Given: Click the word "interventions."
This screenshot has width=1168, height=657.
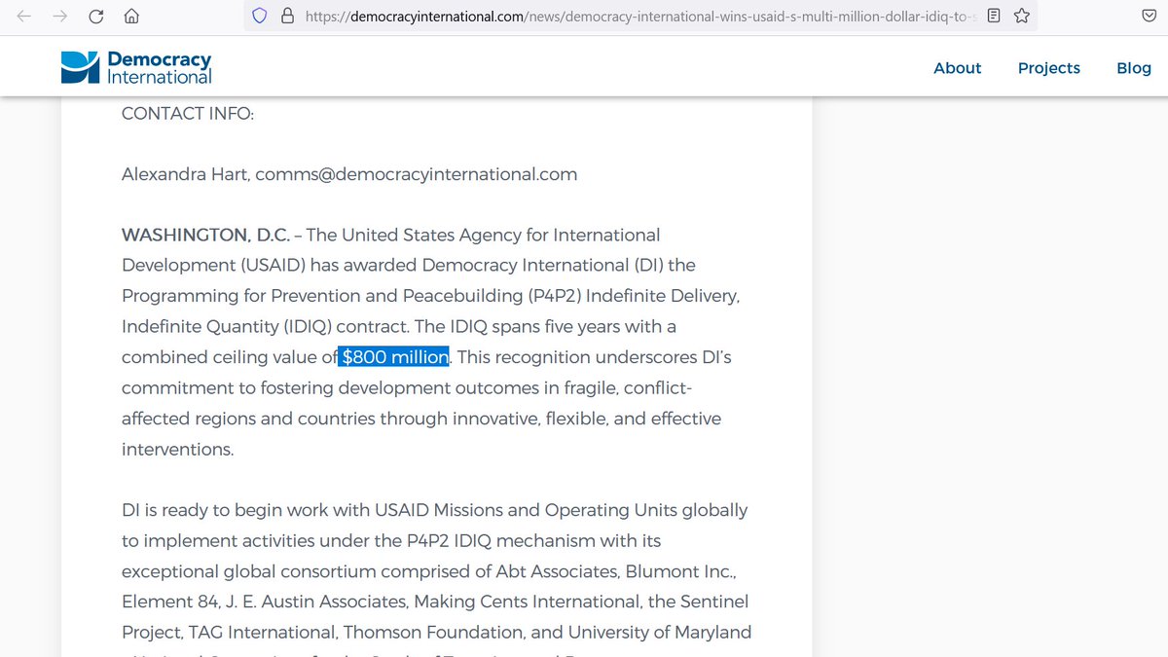Looking at the screenshot, I should [x=178, y=450].
